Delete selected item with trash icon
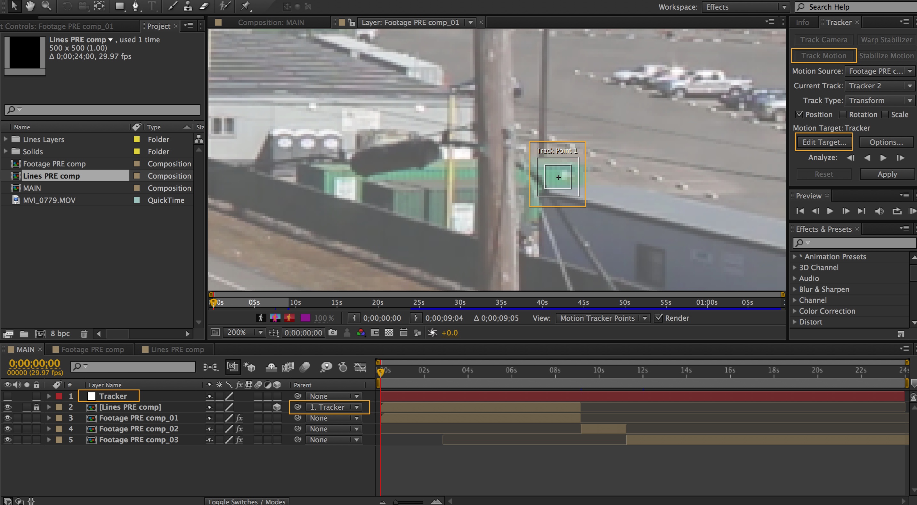This screenshot has height=505, width=917. pyautogui.click(x=84, y=334)
